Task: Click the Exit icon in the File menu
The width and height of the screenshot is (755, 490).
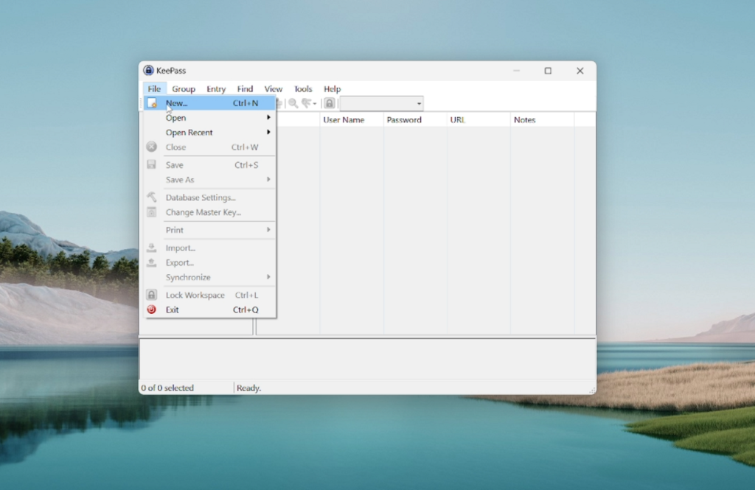Action: tap(152, 309)
